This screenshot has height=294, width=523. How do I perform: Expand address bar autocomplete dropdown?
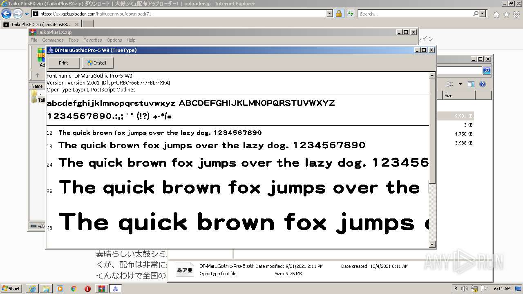tap(330, 13)
